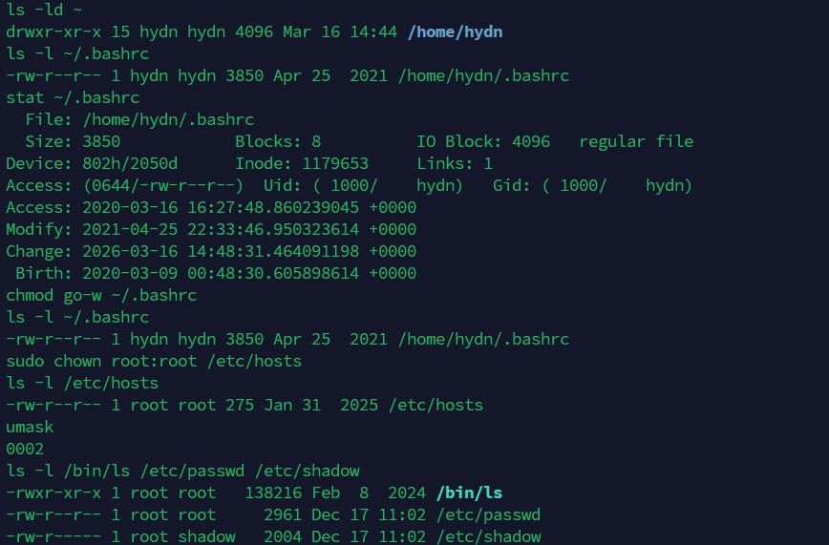Click the umask output "0002"

click(x=25, y=449)
